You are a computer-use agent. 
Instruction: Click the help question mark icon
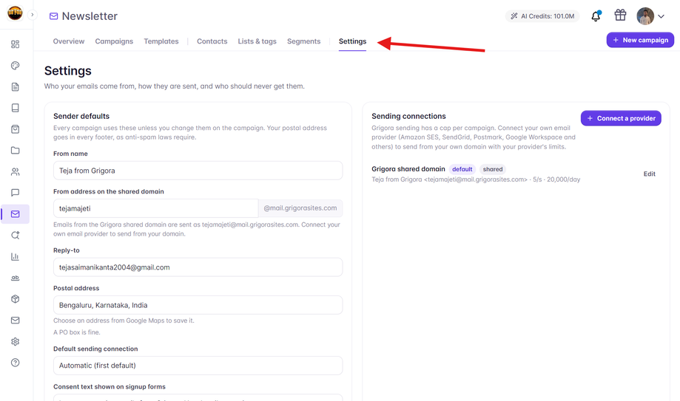(x=16, y=363)
